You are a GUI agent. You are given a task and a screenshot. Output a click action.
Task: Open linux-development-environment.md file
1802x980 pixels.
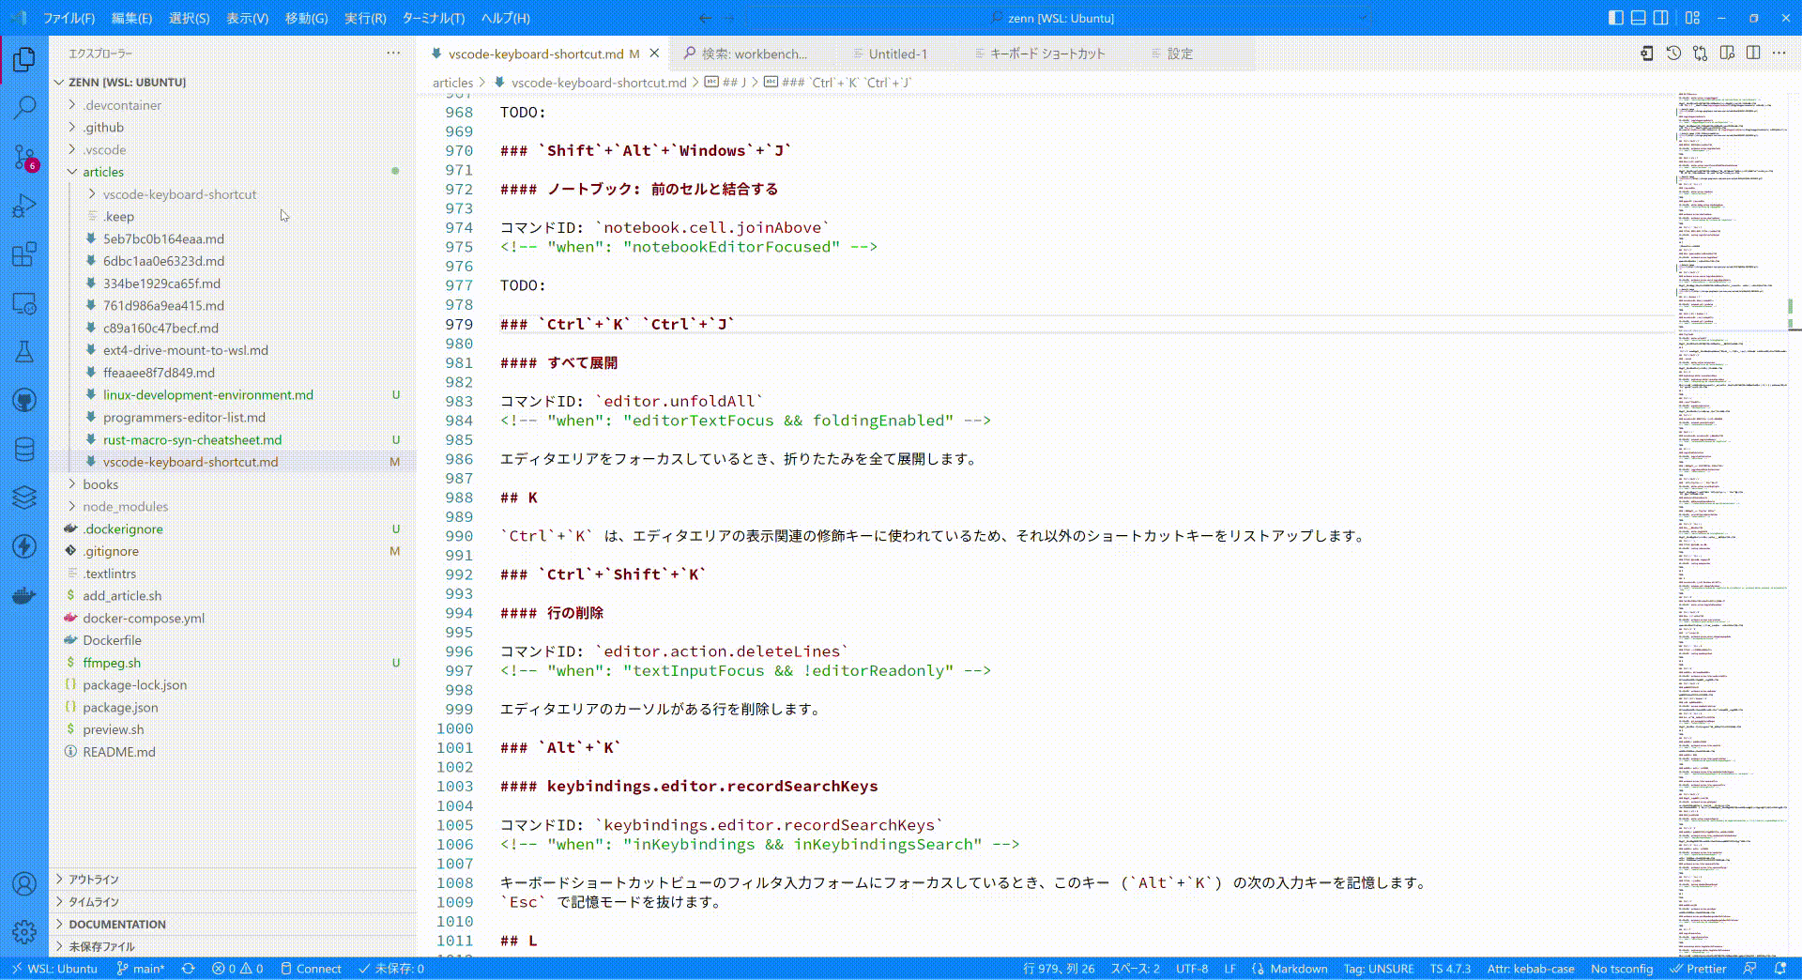208,395
